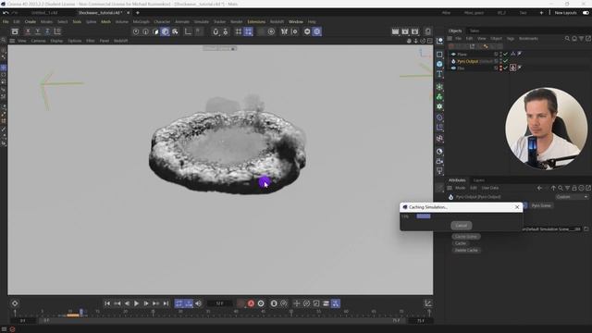
Task: Click the coordinate system icon beside Z axis
Action: 57,31
